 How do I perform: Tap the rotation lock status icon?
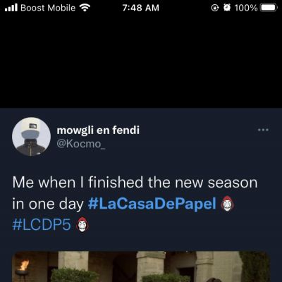215,8
